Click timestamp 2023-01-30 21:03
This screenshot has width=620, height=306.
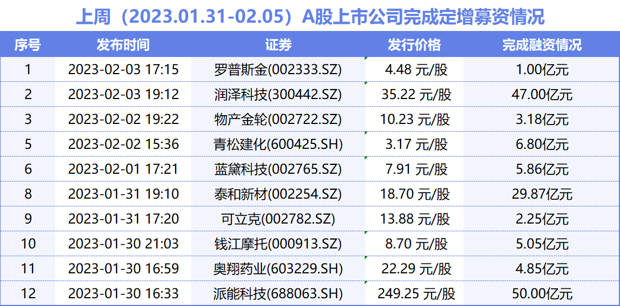(x=123, y=243)
